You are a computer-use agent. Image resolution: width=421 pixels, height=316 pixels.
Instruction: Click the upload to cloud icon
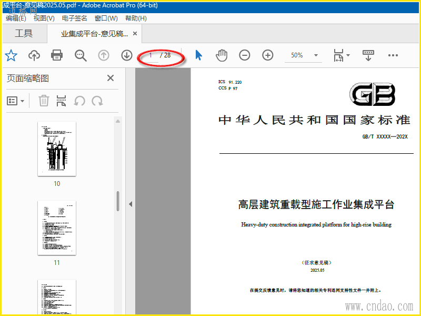[x=34, y=55]
